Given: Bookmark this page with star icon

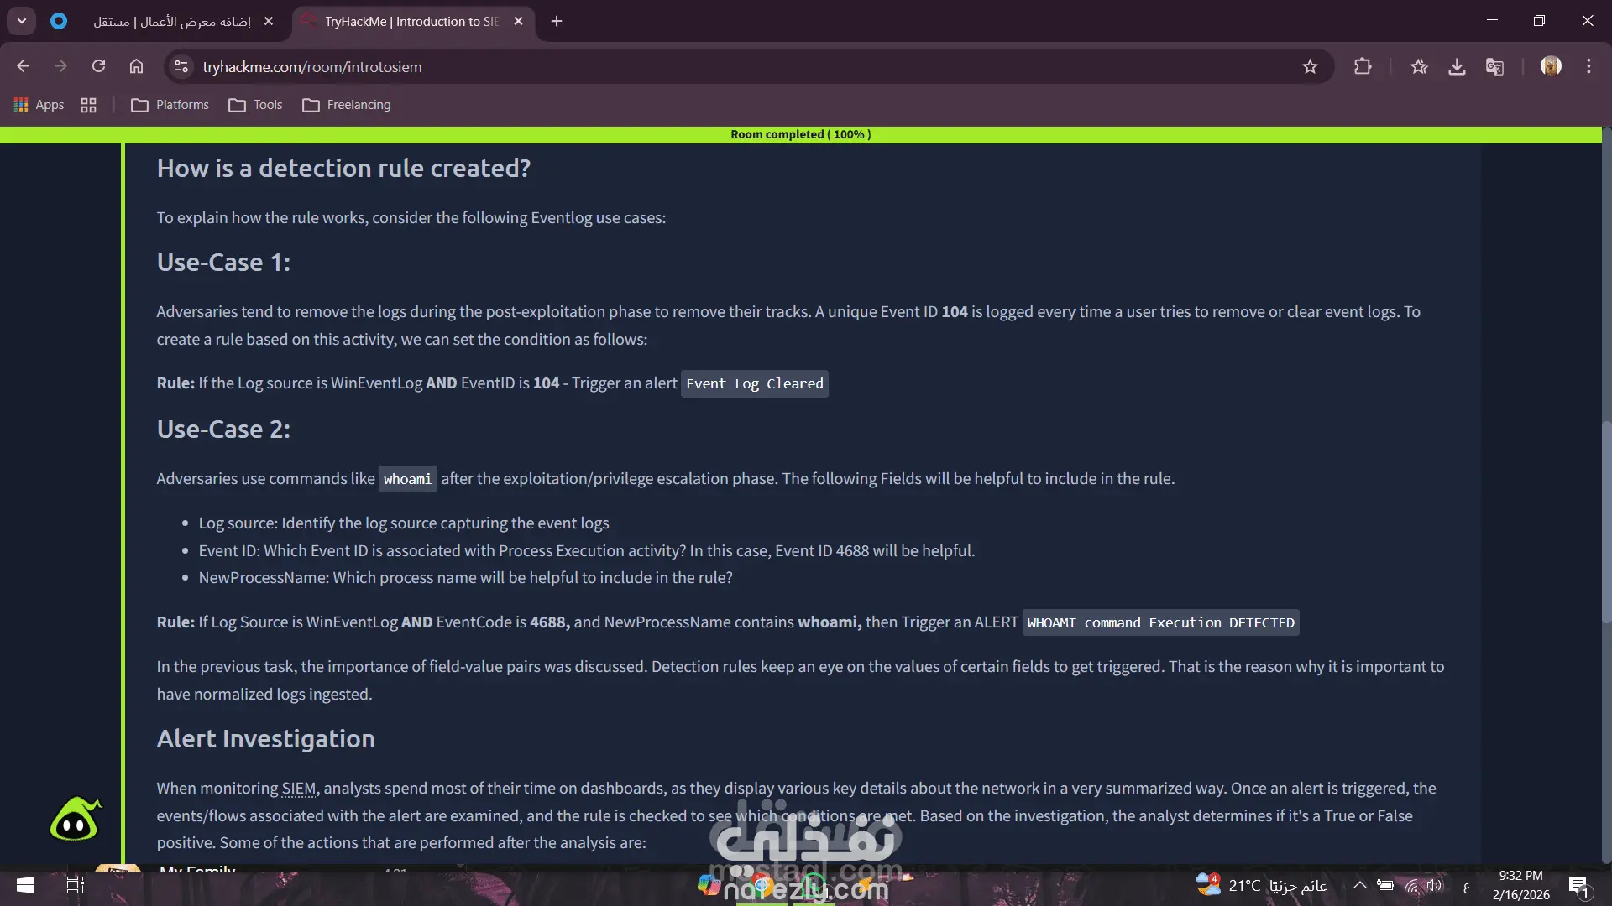Looking at the screenshot, I should tap(1310, 66).
